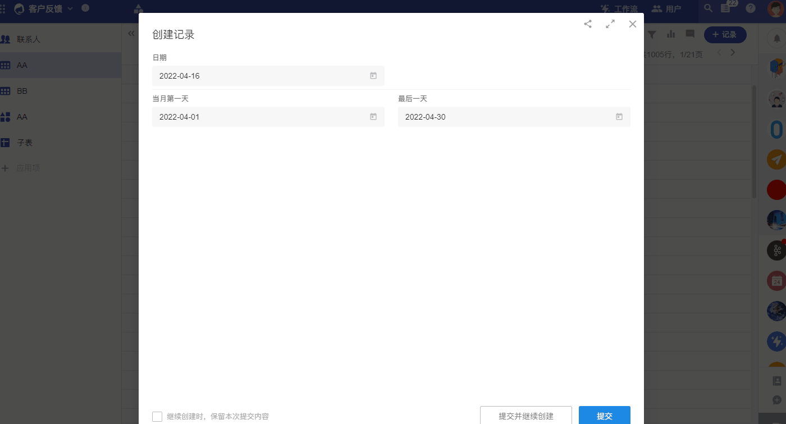Click the 提交 button
The width and height of the screenshot is (786, 424).
[604, 416]
